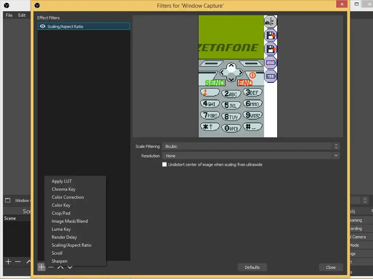
Task: Click the Scale Filtering spinner arrows
Action: (336, 146)
